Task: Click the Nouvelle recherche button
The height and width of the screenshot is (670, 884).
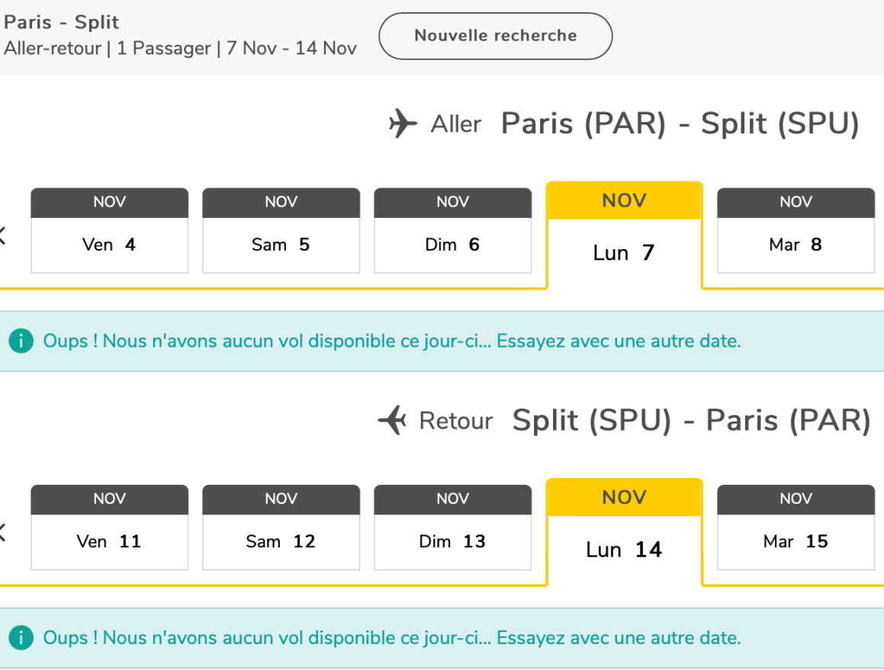Action: [496, 36]
